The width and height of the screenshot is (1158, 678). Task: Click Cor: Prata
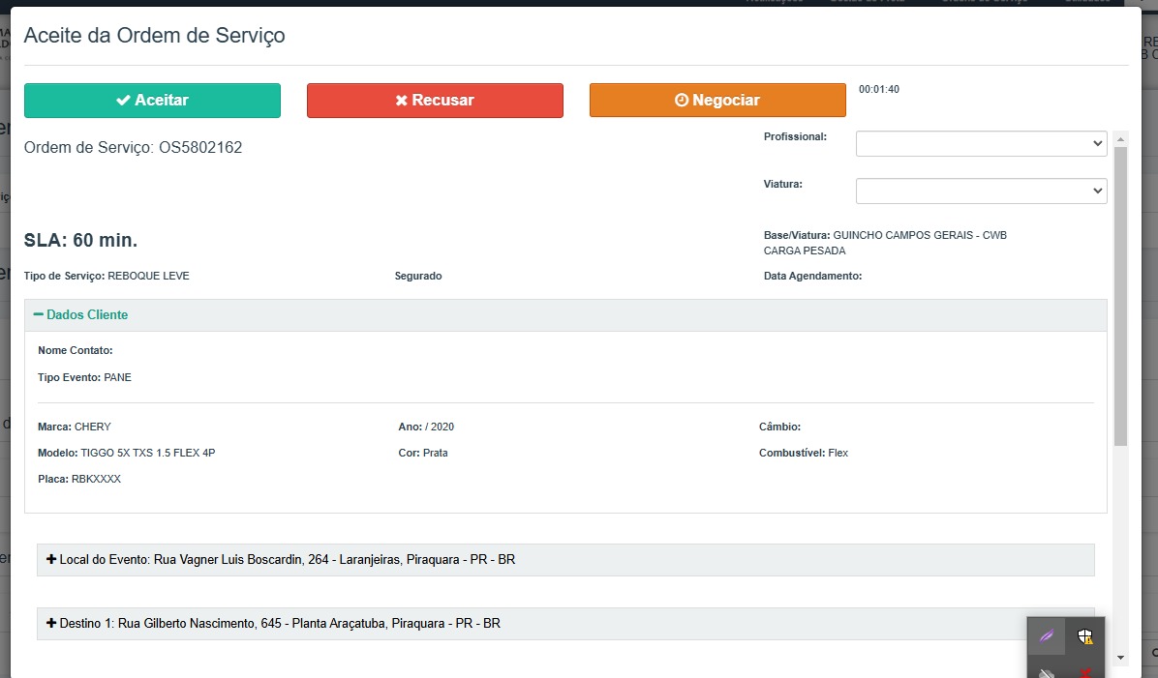[423, 453]
